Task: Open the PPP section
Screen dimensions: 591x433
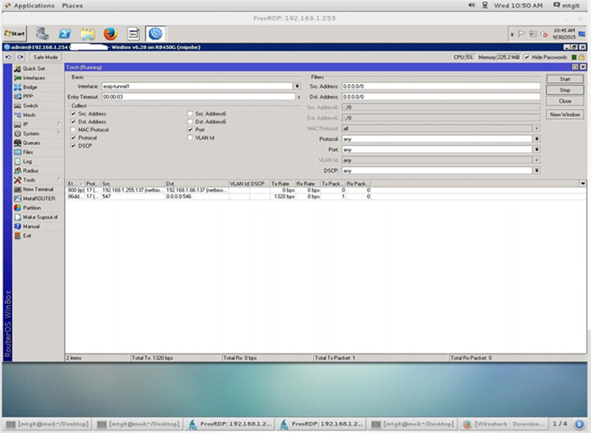Action: click(28, 96)
